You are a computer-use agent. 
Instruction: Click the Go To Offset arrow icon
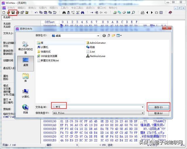92,13
